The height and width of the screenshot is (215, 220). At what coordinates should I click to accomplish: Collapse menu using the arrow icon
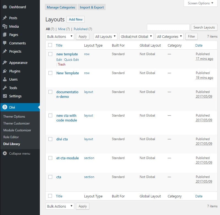pos(5,154)
